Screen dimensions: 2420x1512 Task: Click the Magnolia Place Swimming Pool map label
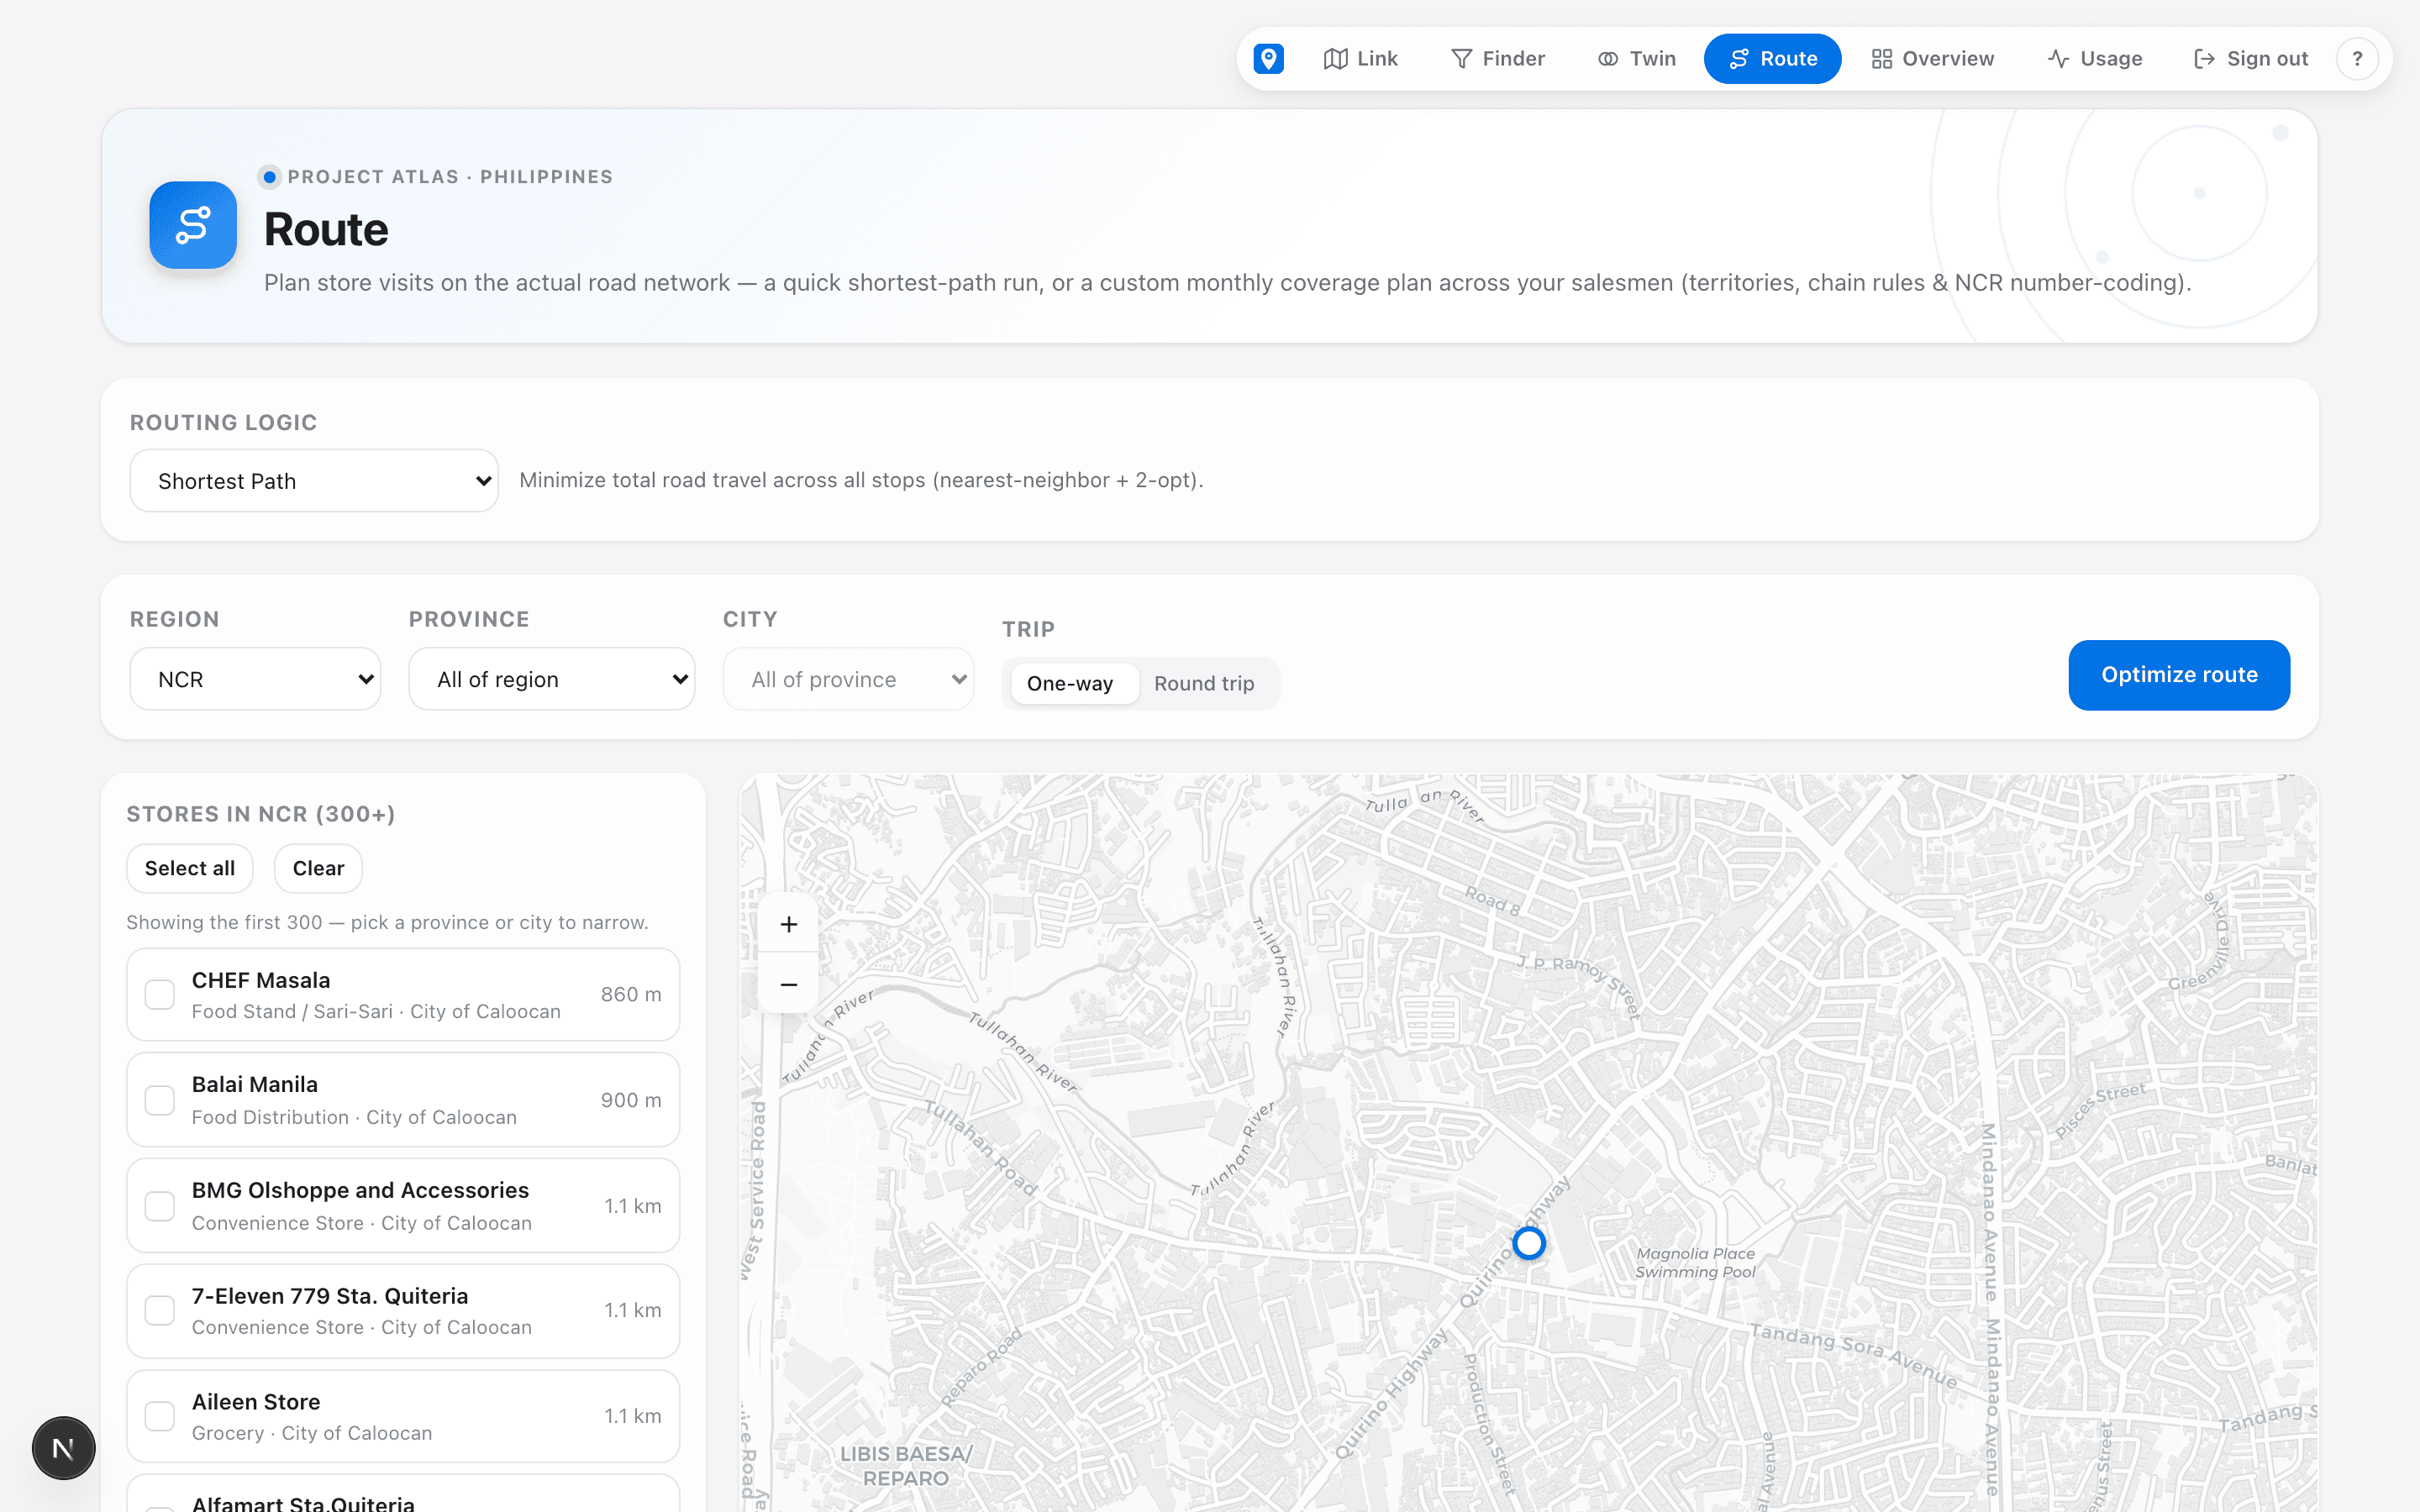coord(1695,1263)
